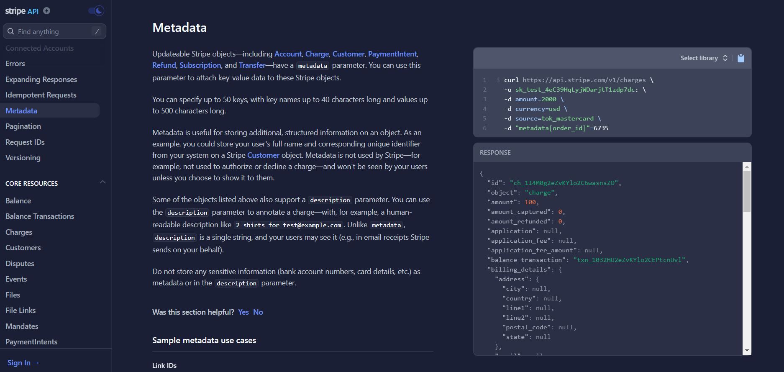Screen dimensions: 784x372
Task: Click the search magnifier icon
Action: (11, 31)
